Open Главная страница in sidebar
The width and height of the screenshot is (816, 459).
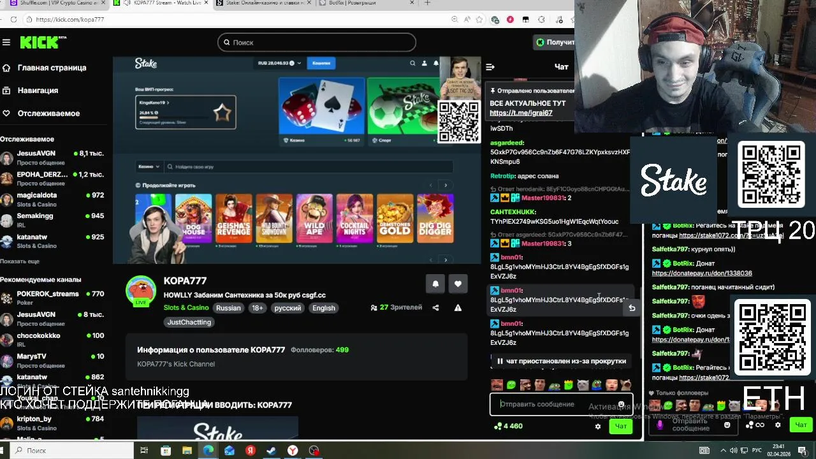(45, 68)
